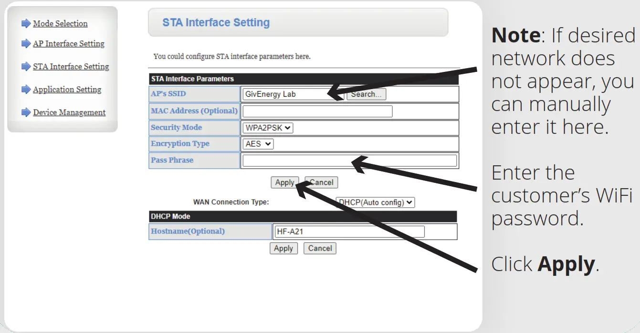Click the Search... button to find networks
Viewport: 640px width, 333px height.
coord(366,94)
